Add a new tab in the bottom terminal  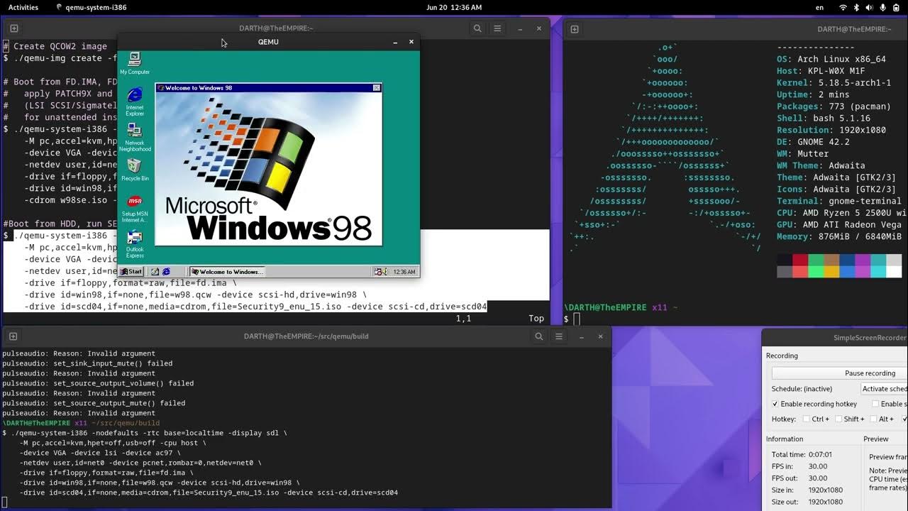(x=13, y=336)
